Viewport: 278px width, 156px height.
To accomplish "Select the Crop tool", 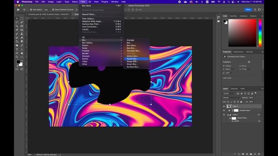I will click(x=17, y=26).
